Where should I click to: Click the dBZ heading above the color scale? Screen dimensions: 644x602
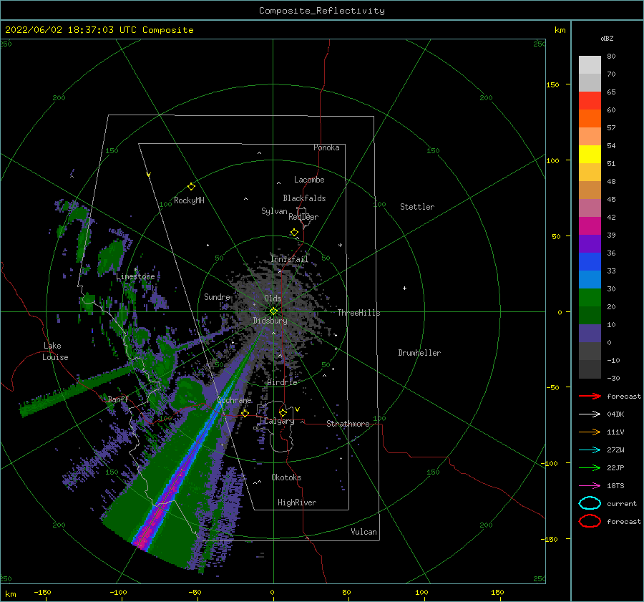pyautogui.click(x=607, y=39)
